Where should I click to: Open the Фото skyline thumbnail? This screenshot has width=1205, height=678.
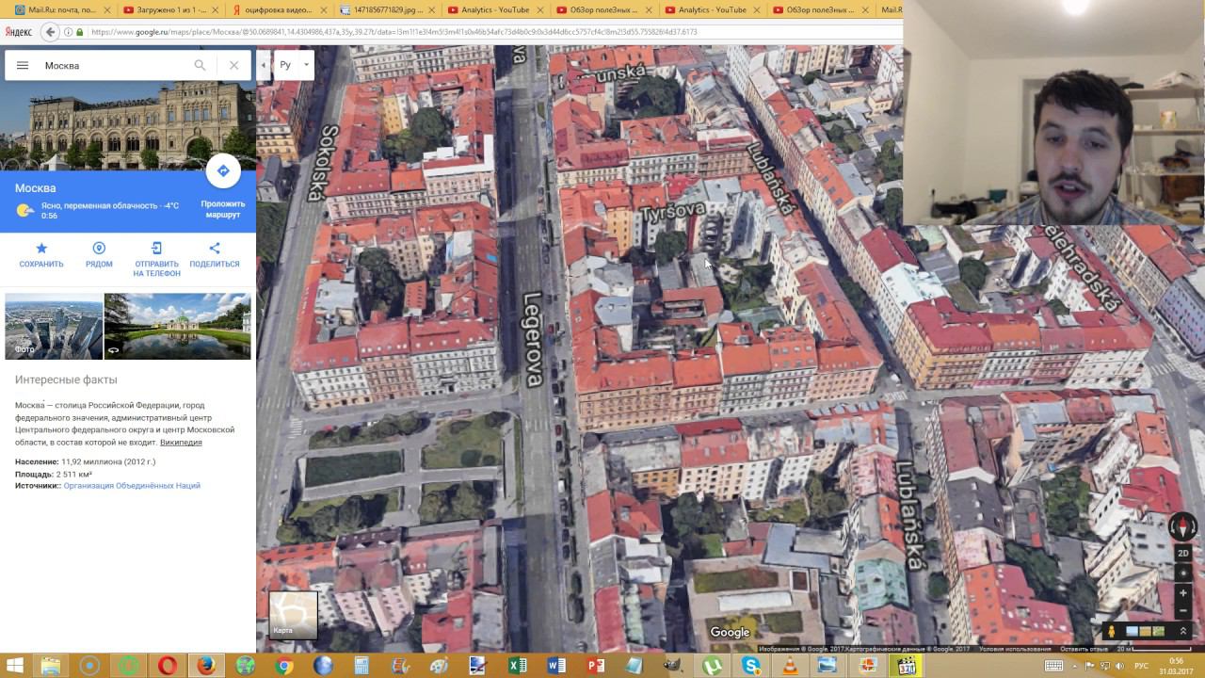coord(54,326)
